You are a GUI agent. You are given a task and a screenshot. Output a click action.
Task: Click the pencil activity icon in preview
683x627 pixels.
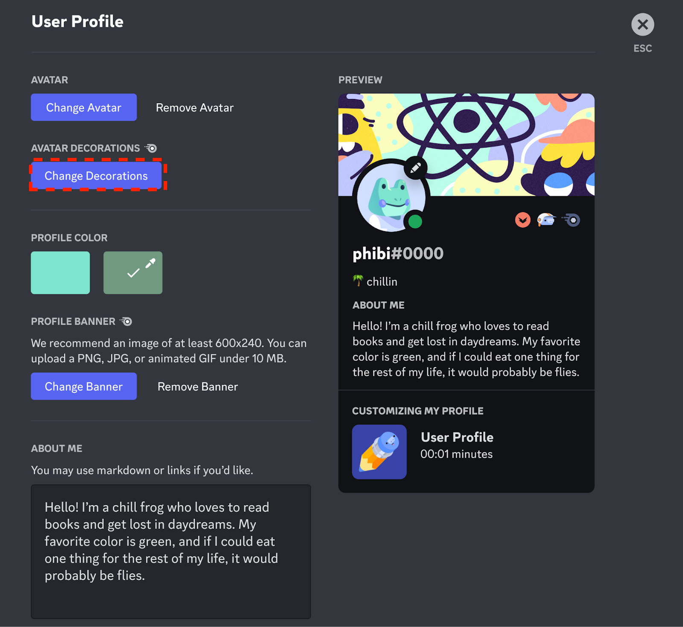(379, 452)
